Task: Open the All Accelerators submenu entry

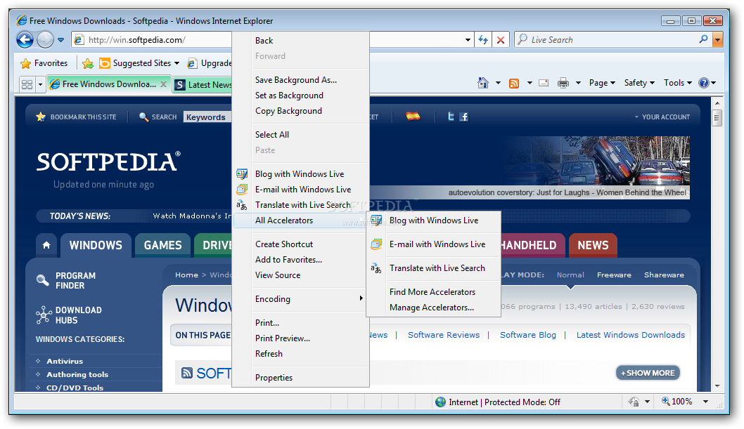Action: [x=301, y=220]
